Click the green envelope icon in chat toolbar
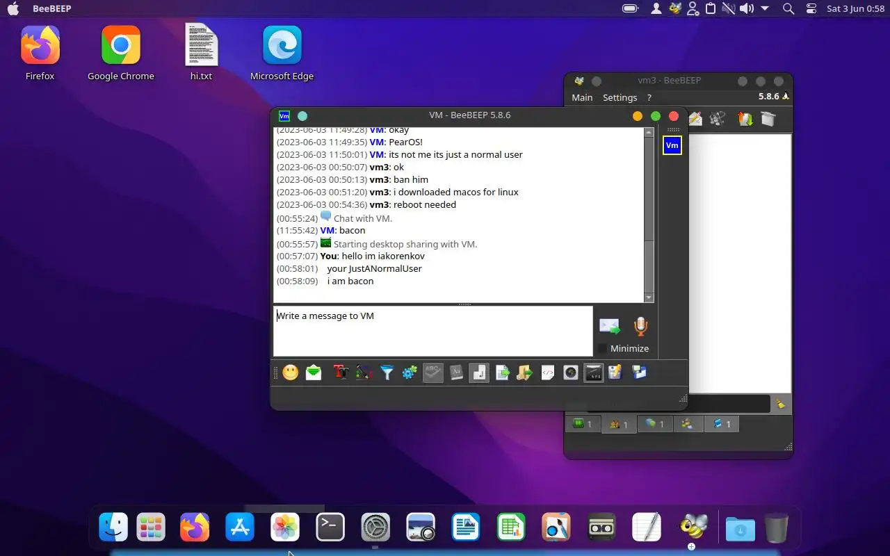This screenshot has width=890, height=556. point(314,373)
